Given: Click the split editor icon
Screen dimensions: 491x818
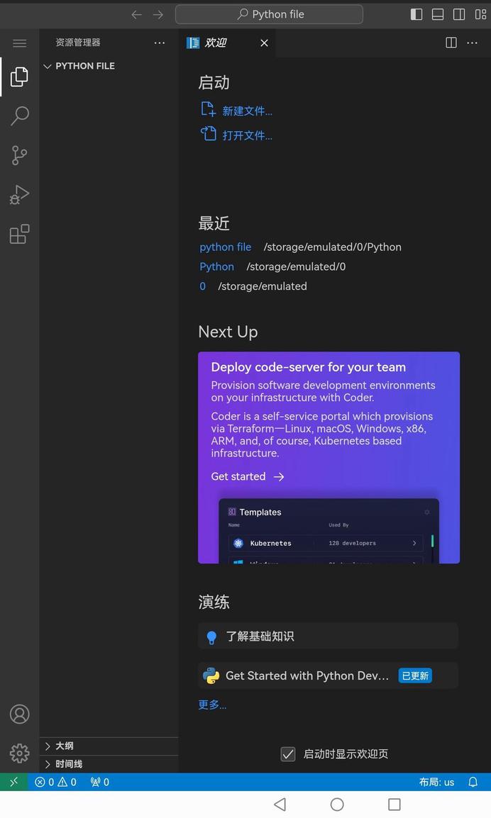Looking at the screenshot, I should tap(451, 43).
